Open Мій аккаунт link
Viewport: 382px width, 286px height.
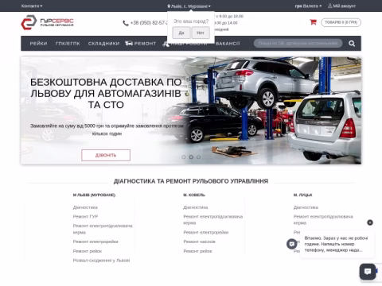[x=344, y=6]
